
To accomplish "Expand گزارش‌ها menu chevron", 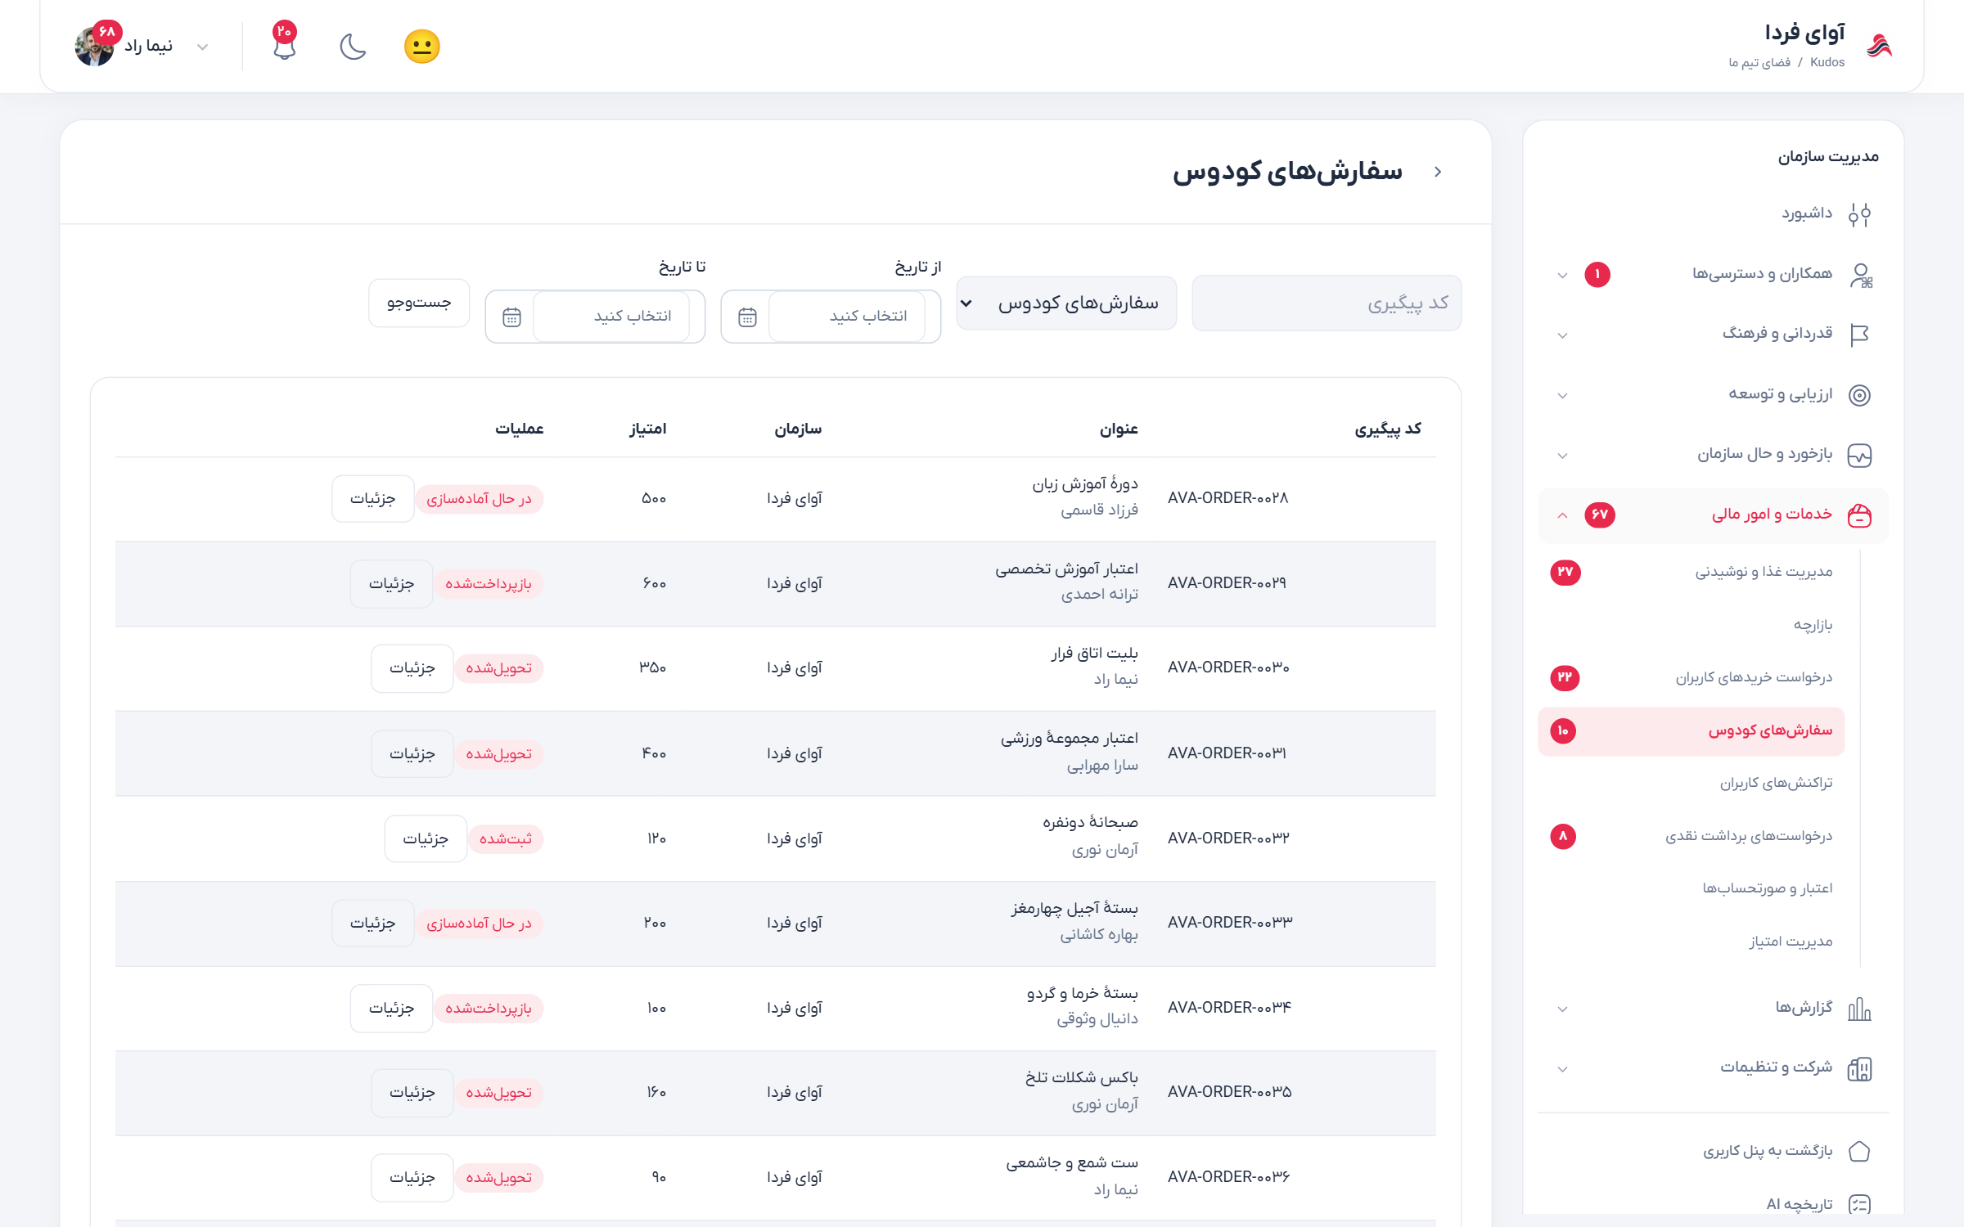I will click(1562, 1009).
